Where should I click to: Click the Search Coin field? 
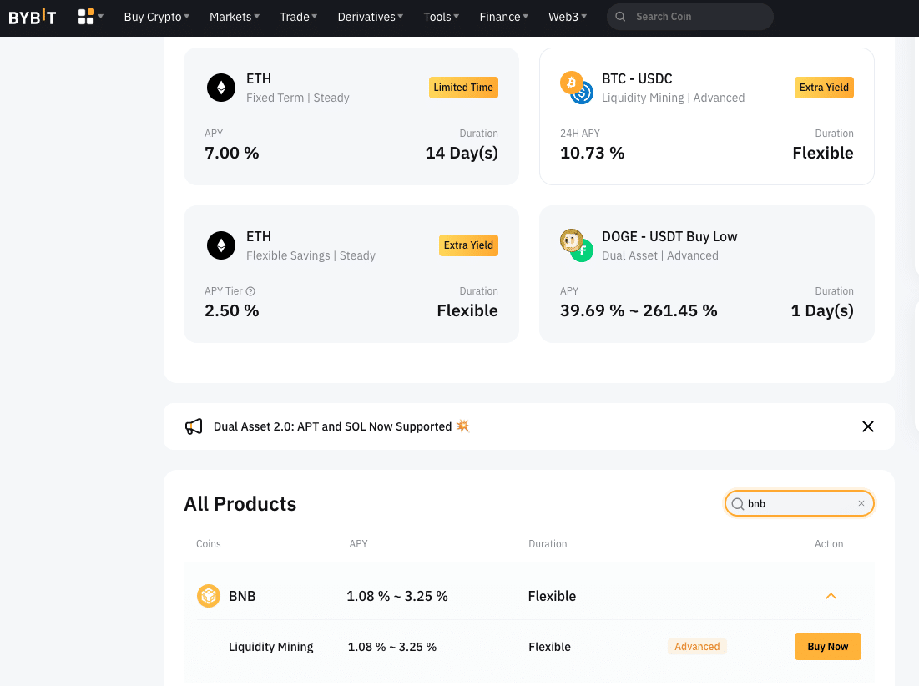689,17
